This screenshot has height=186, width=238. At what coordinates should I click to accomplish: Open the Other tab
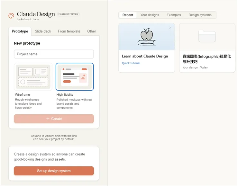(92, 31)
